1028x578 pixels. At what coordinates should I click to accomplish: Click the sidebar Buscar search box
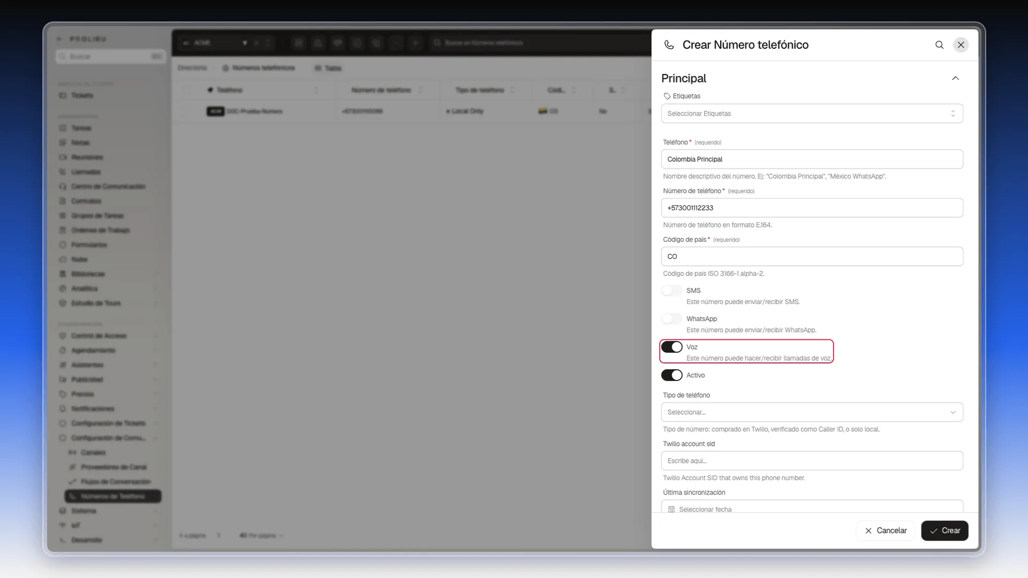pos(111,56)
